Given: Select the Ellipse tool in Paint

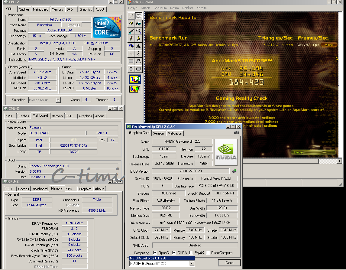Looking at the screenshot, I should point(131,69).
